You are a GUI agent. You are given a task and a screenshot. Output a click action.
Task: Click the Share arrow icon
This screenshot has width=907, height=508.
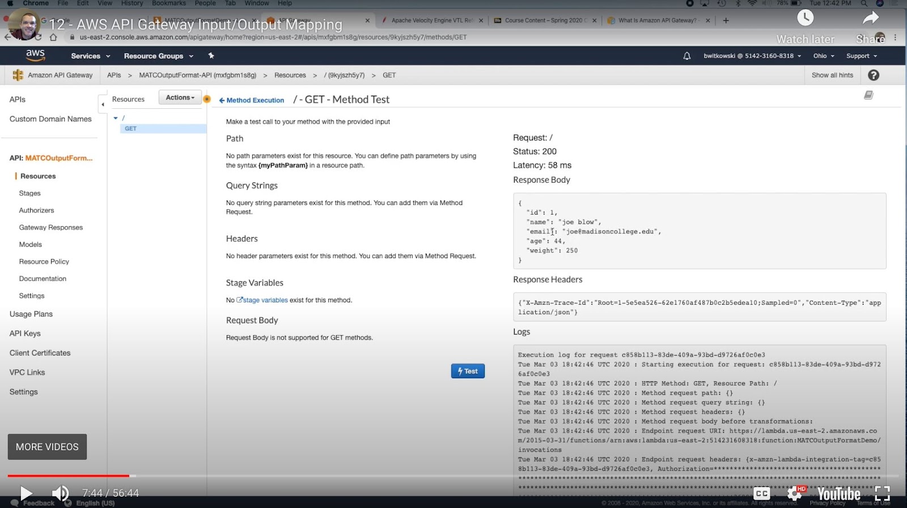pos(871,18)
